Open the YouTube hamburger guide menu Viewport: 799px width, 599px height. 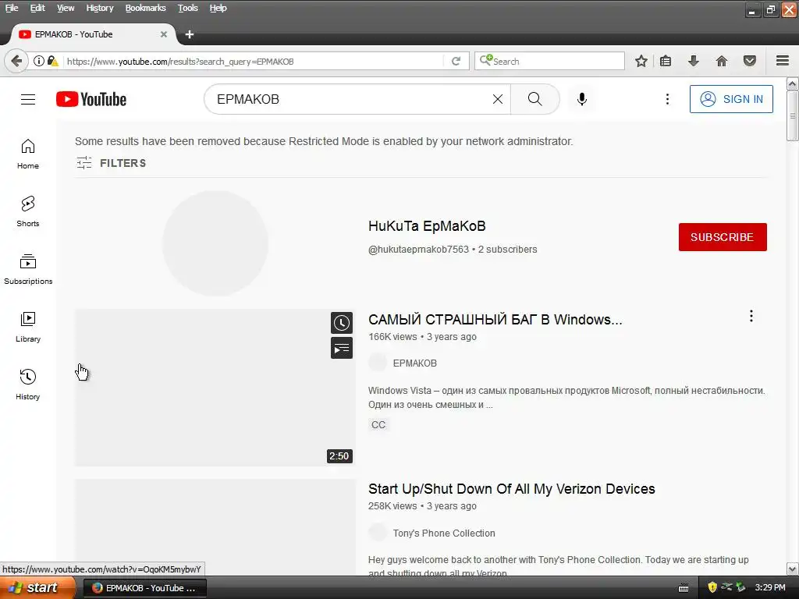tap(28, 99)
